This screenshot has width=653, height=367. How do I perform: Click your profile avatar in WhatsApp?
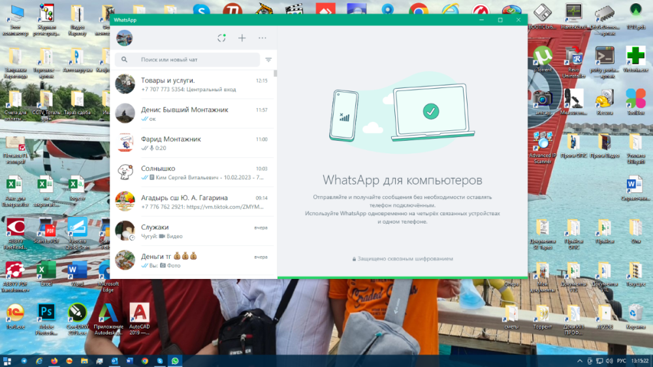[x=125, y=38]
